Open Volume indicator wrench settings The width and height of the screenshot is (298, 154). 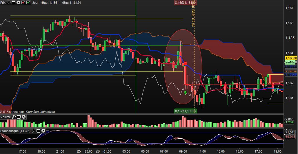[14, 117]
